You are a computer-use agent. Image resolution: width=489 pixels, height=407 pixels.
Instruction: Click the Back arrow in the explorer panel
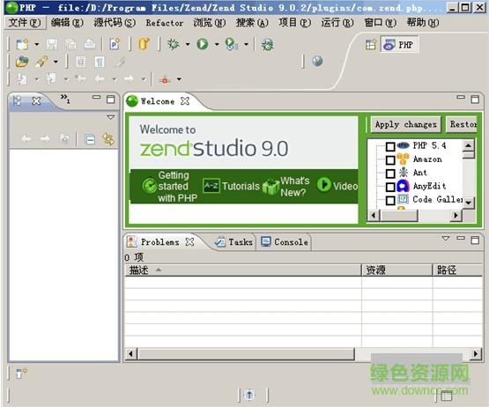pyautogui.click(x=26, y=139)
